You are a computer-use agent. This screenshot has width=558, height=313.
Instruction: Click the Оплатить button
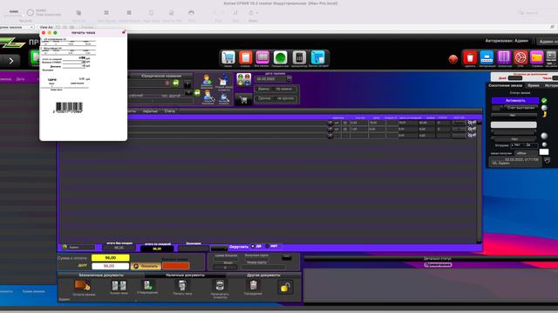pyautogui.click(x=146, y=266)
